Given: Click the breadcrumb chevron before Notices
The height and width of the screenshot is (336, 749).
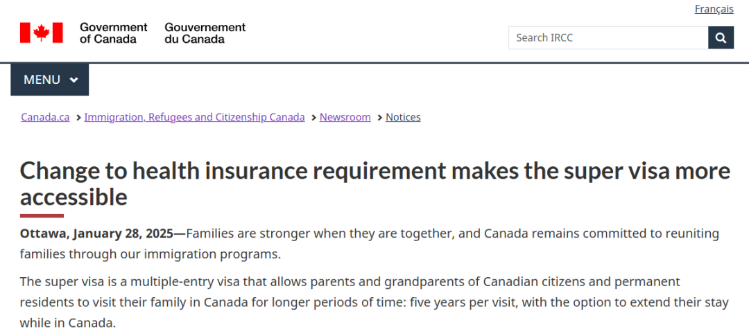Looking at the screenshot, I should click(380, 117).
